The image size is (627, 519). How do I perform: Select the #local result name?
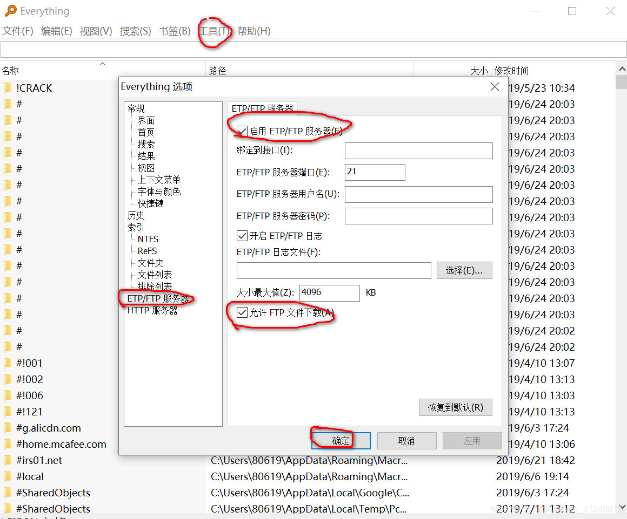point(30,477)
